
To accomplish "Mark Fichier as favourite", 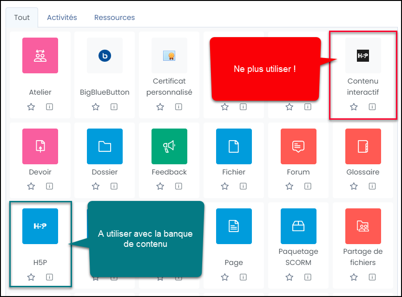I will coord(225,186).
